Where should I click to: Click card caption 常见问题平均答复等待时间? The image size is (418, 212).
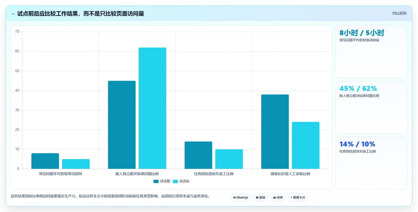tap(359, 40)
